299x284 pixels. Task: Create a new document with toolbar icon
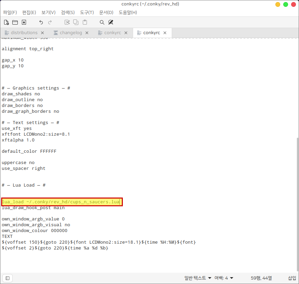[6, 22]
